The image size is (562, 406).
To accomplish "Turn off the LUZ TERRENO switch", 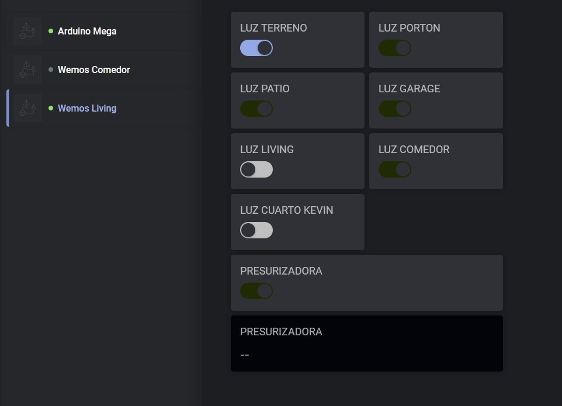I will (x=256, y=48).
